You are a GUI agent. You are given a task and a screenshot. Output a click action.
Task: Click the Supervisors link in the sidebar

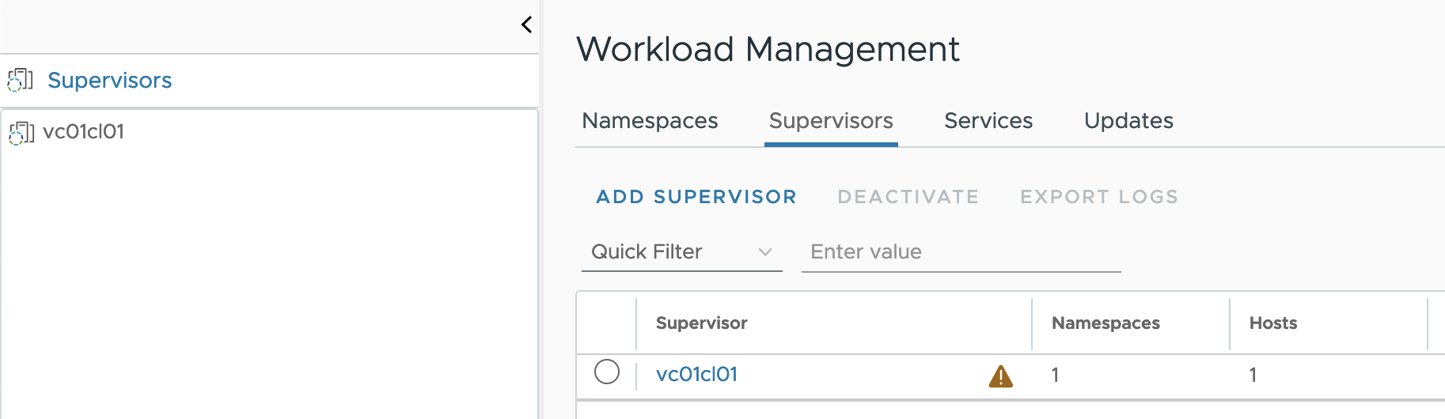[x=110, y=81]
